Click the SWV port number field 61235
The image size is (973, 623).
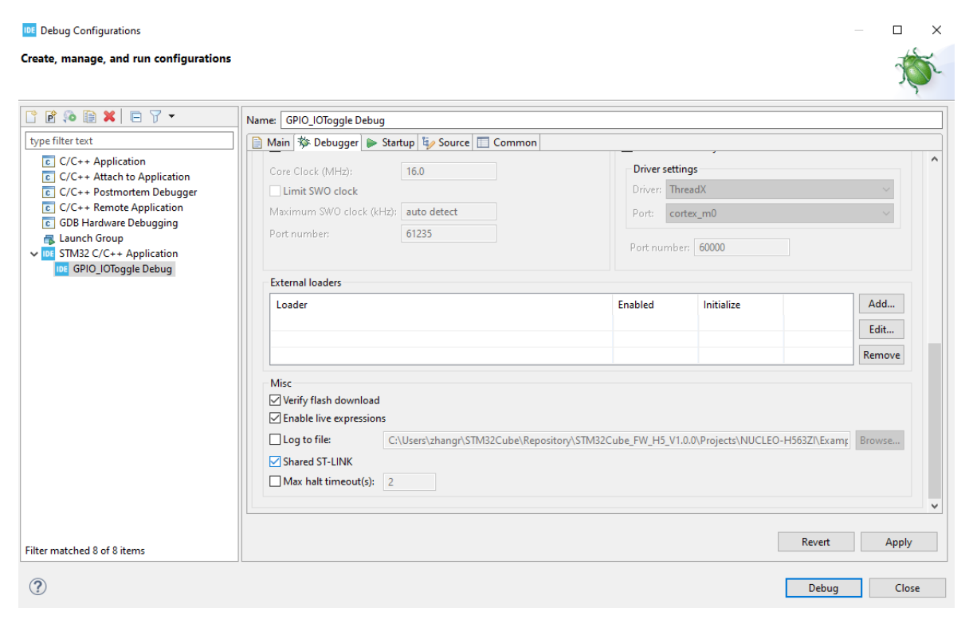[449, 234]
